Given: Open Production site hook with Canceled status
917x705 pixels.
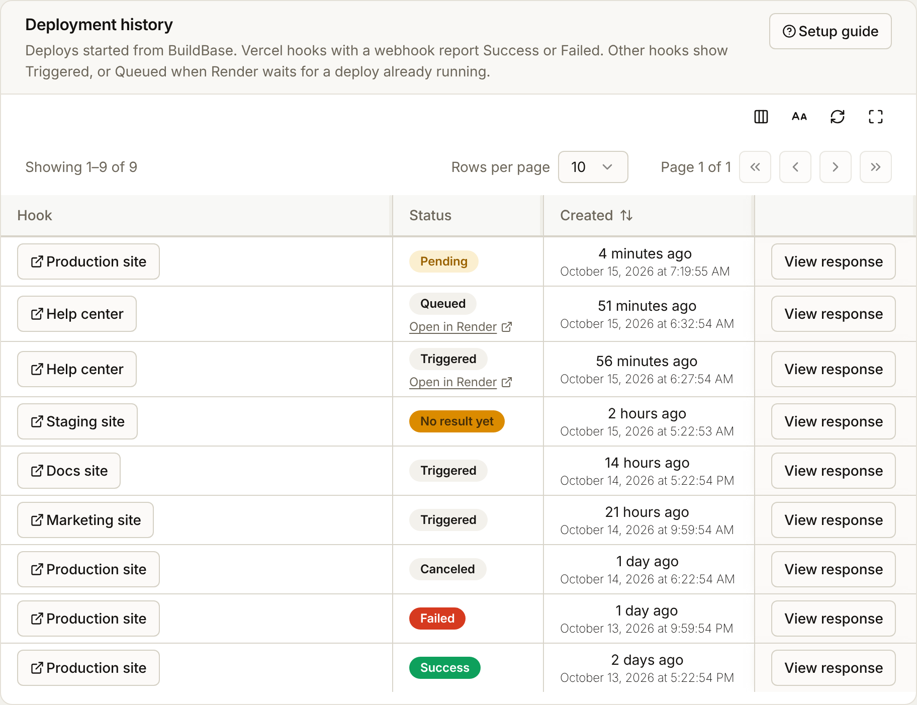Looking at the screenshot, I should [88, 569].
